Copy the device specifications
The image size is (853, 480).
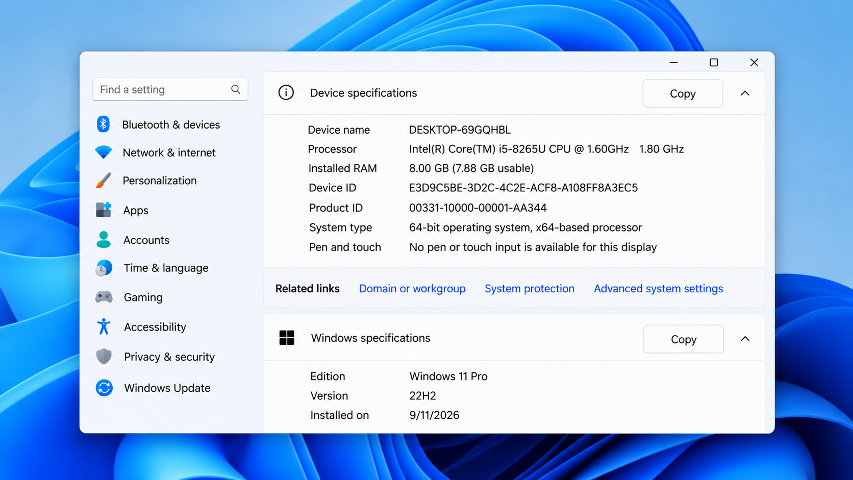[683, 93]
